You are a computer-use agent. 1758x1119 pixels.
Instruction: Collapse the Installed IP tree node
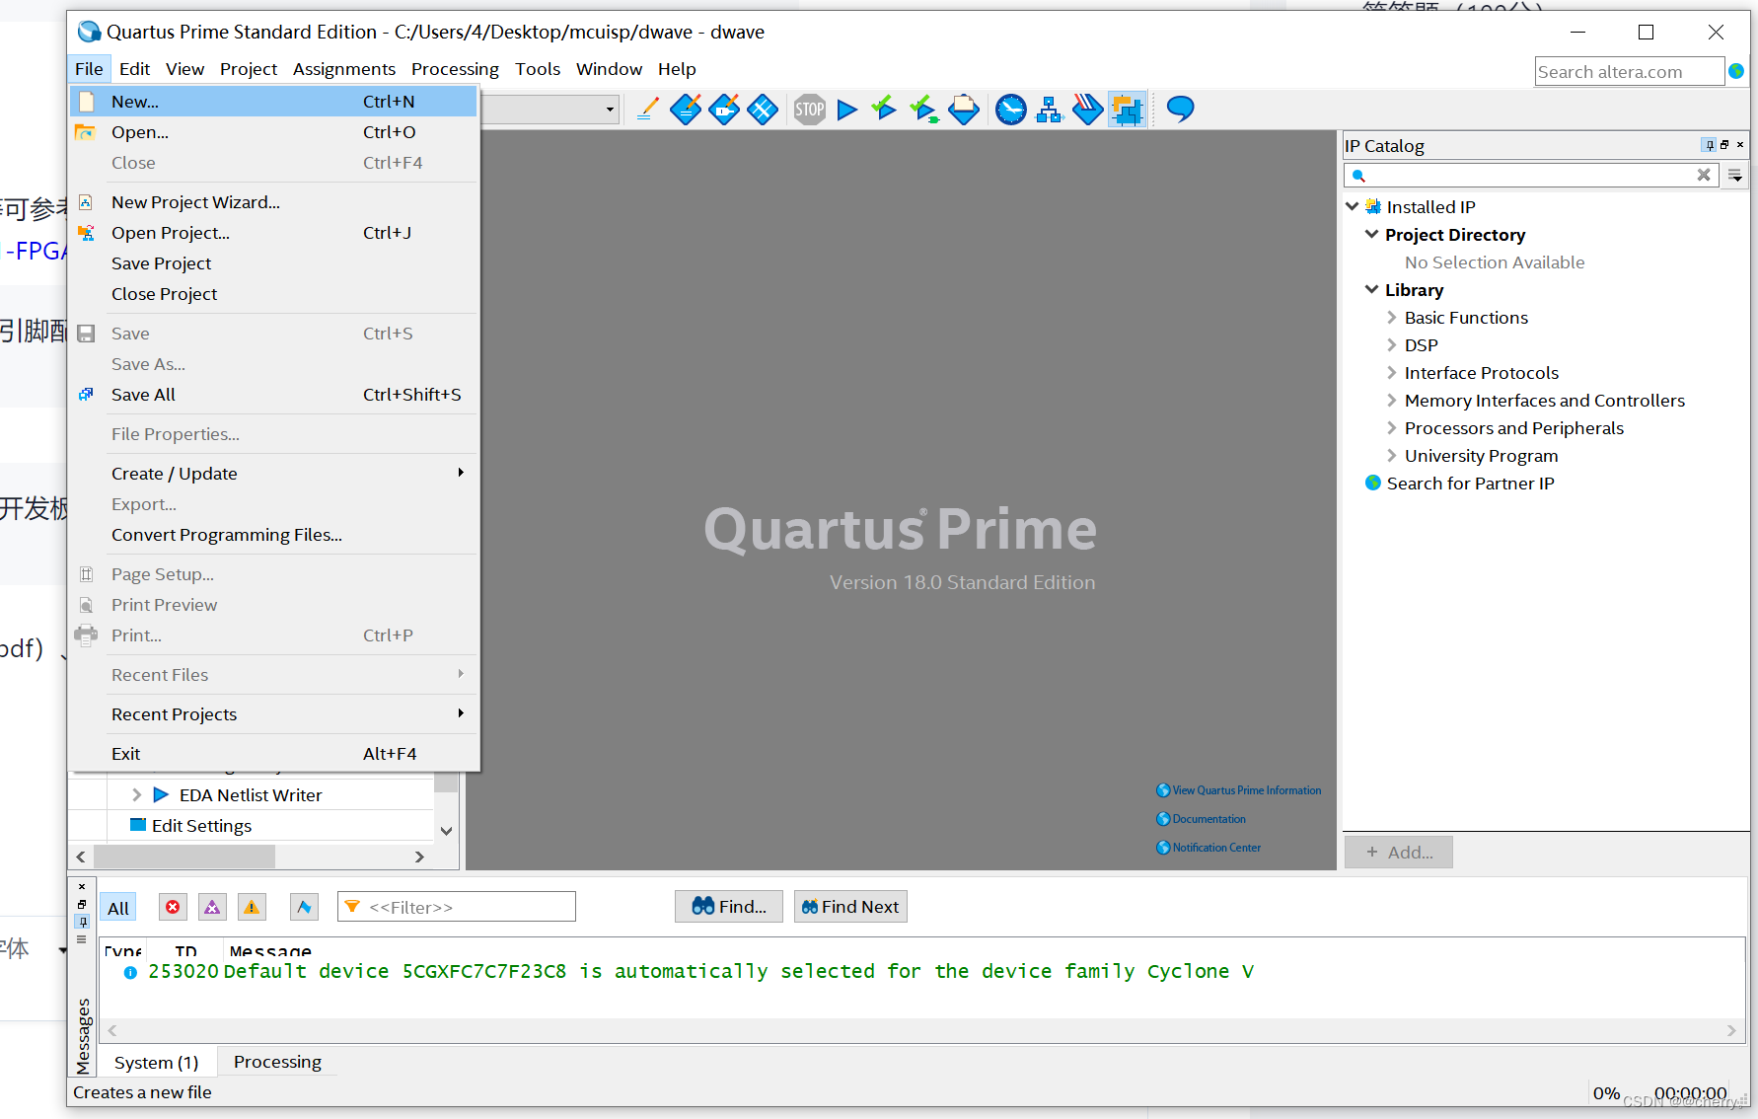1353,206
